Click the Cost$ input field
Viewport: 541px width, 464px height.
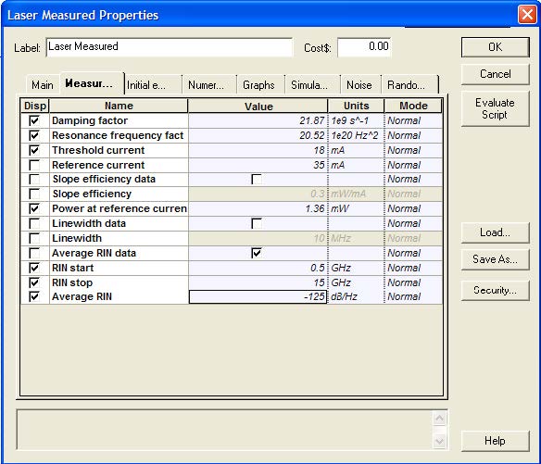(x=364, y=47)
